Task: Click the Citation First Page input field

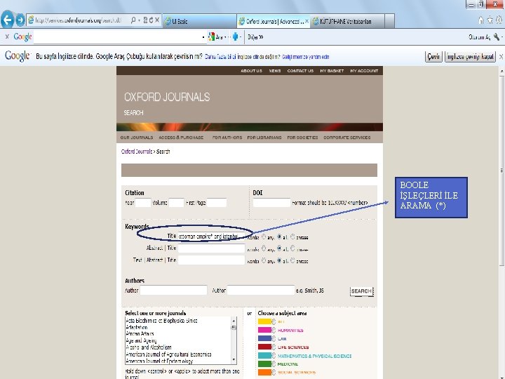Action: [x=217, y=203]
